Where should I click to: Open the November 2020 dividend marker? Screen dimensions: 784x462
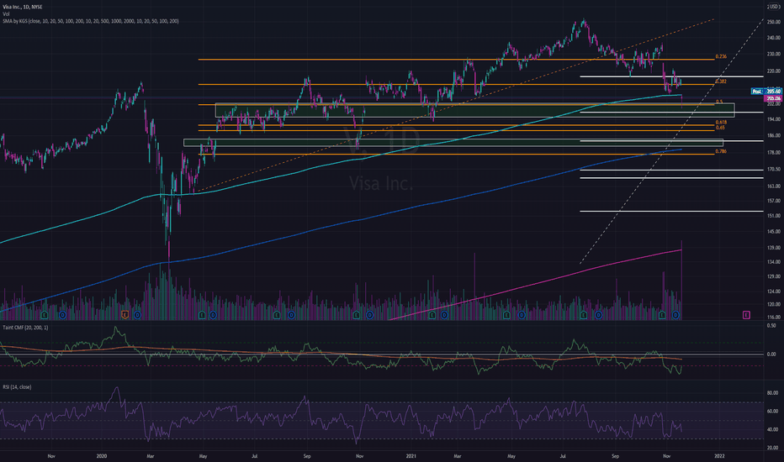coord(369,315)
